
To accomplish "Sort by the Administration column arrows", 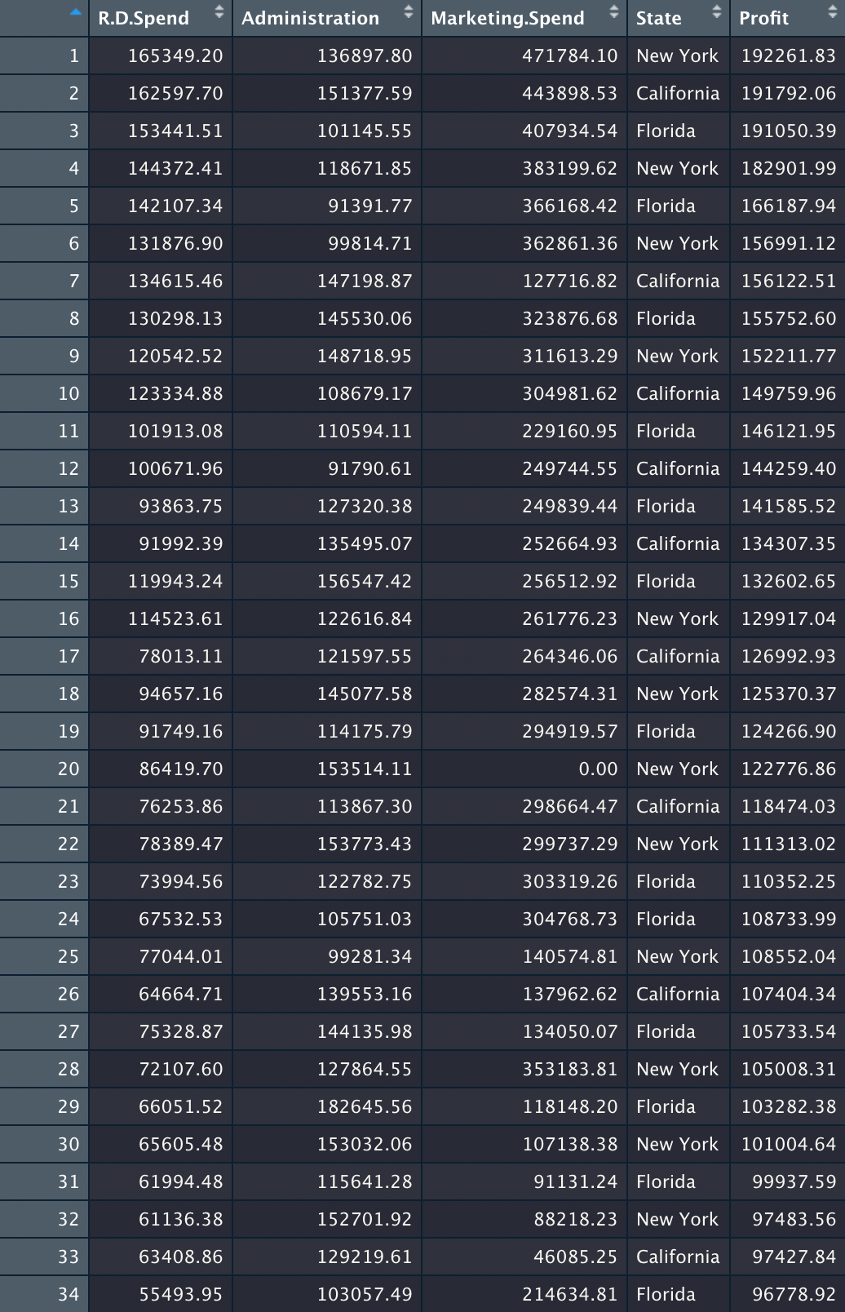I will [x=408, y=12].
